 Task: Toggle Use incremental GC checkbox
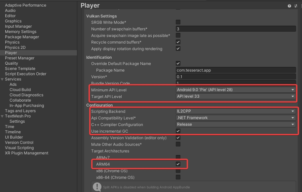coord(178,131)
